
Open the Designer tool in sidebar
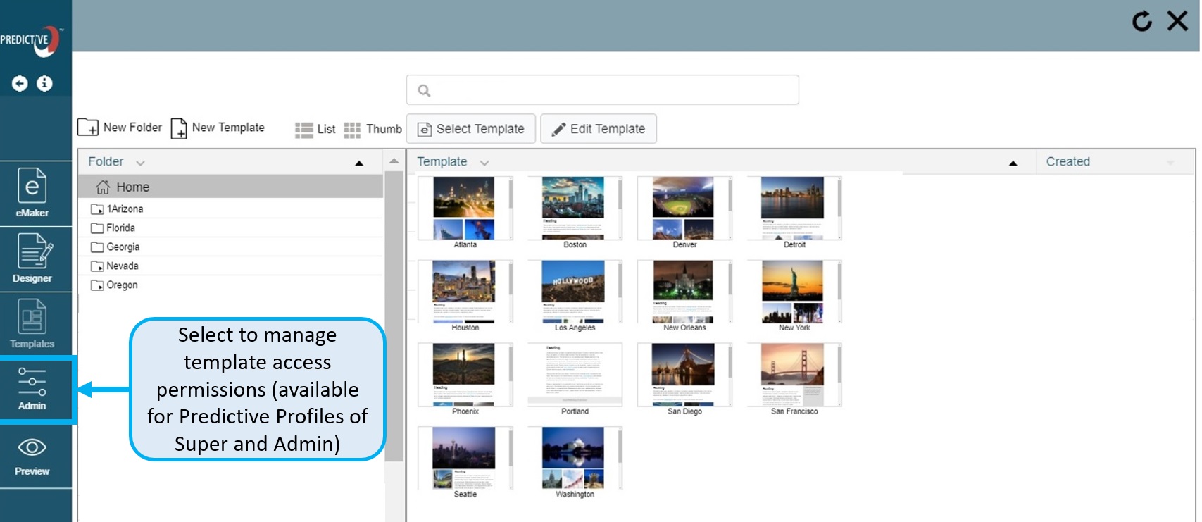pyautogui.click(x=32, y=258)
